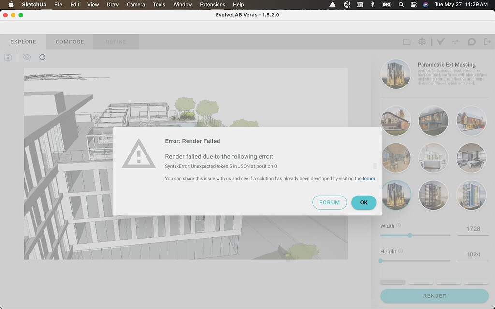This screenshot has width=495, height=309.
Task: Save the current render image
Action: 7,57
